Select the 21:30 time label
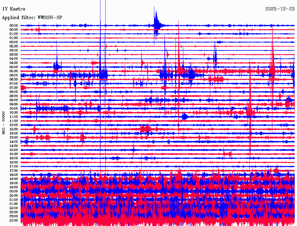The image size is (297, 226). tap(14, 204)
